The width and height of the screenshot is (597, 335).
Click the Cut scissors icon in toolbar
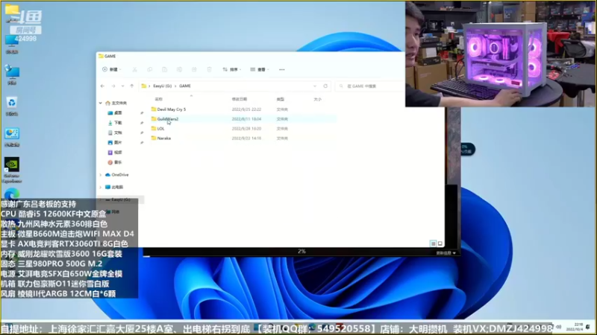pos(134,69)
